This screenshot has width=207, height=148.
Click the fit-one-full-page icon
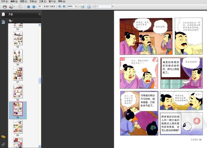coord(89,7)
